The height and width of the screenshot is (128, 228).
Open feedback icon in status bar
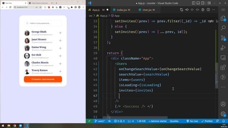217,121
